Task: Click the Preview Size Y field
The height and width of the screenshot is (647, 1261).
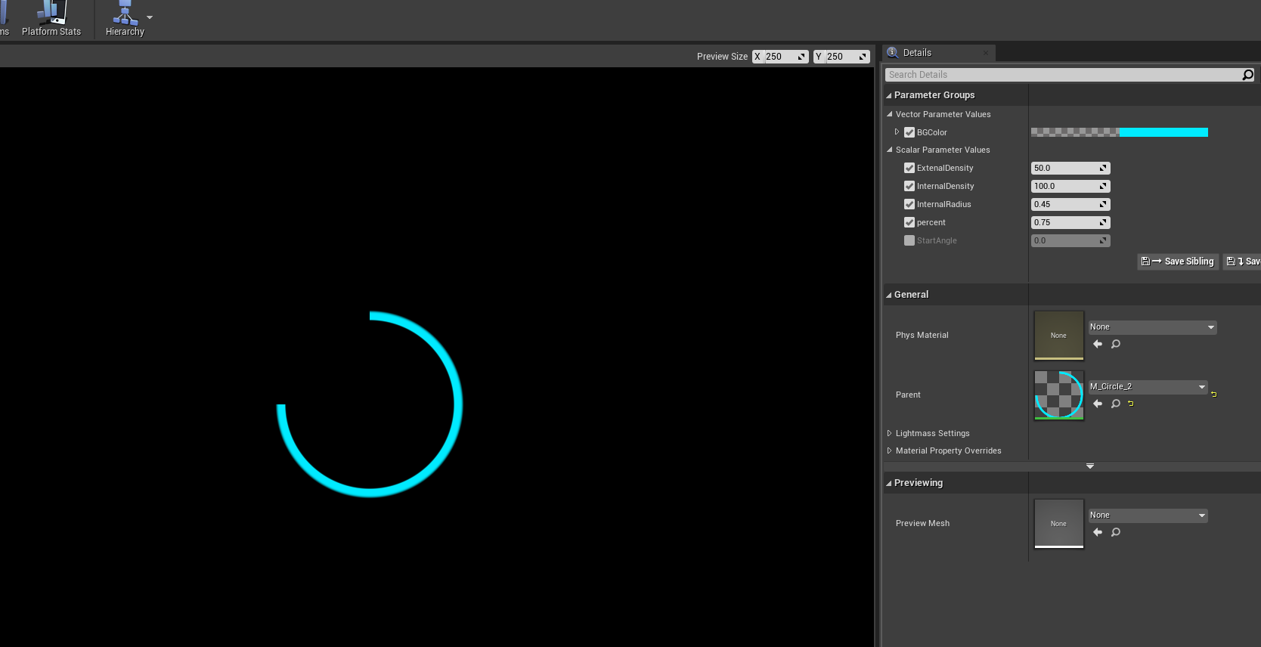Action: point(841,57)
